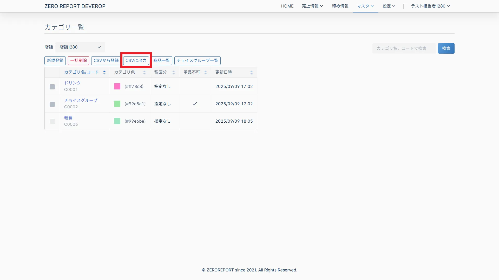The height and width of the screenshot is (280, 499).
Task: Click the pink #ff78c8 color swatch
Action: pos(117,86)
